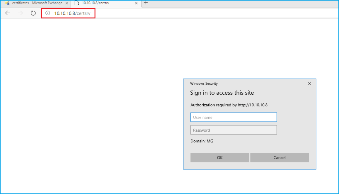
Task: Refresh the certsrv page
Action: point(33,13)
